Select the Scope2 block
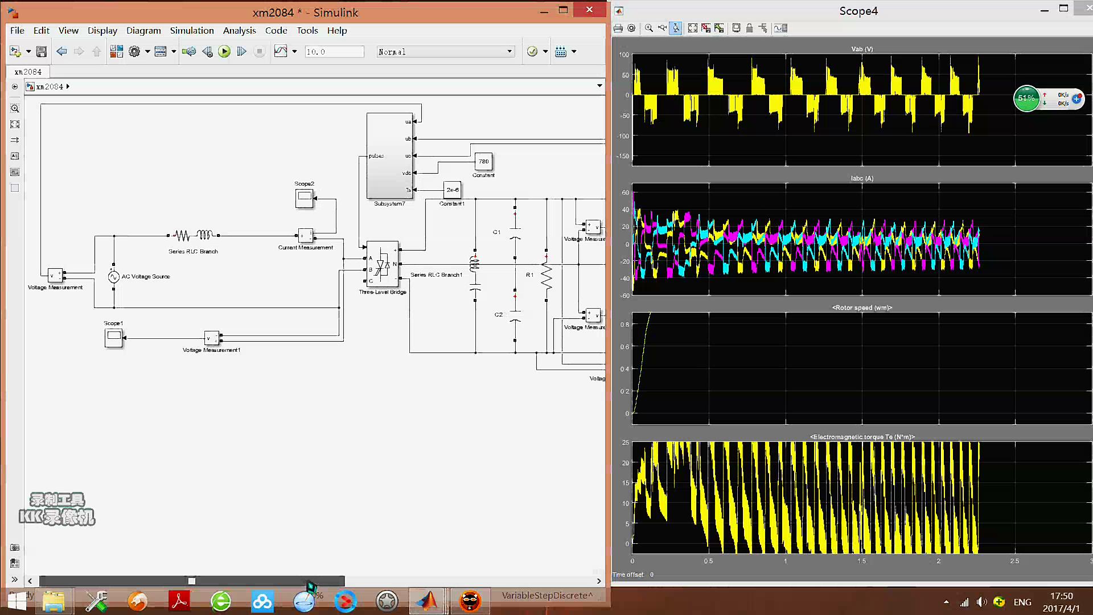1093x615 pixels. click(305, 198)
